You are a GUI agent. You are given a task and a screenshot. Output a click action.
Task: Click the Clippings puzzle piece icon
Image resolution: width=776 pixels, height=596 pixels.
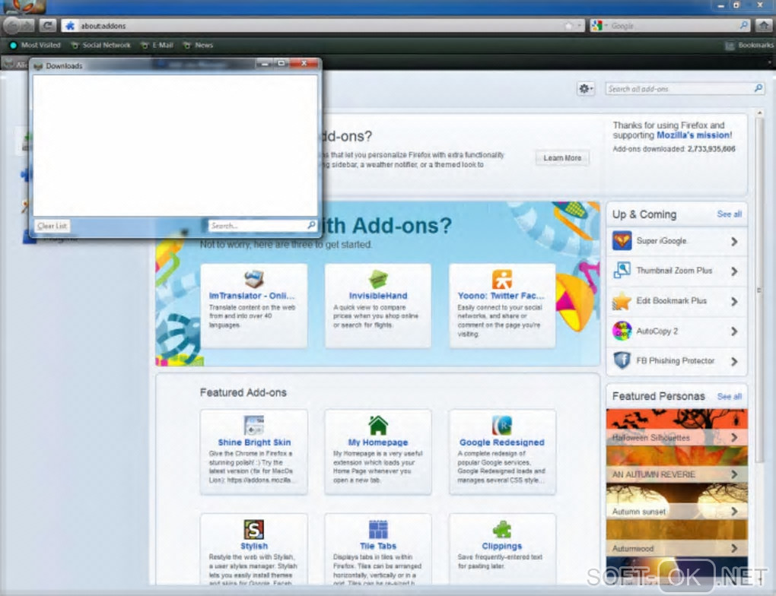pyautogui.click(x=502, y=529)
